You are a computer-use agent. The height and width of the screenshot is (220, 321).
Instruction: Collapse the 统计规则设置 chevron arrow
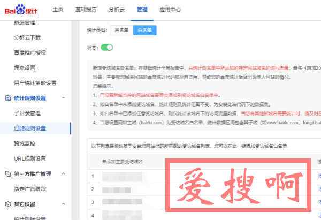tap(64, 98)
